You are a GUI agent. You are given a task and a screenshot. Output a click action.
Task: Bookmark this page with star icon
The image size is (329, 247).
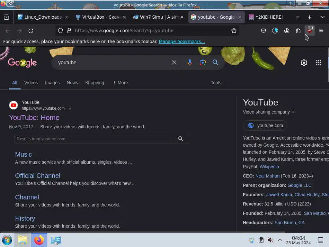(234, 31)
